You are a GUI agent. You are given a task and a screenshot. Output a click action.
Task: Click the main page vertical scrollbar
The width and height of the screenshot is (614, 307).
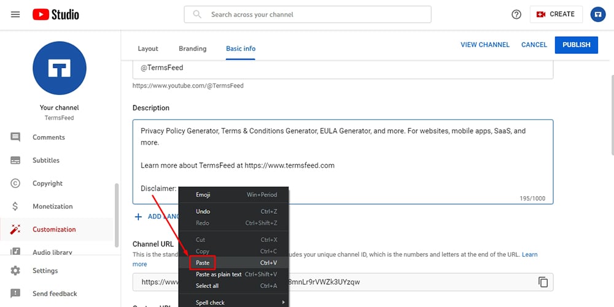(612, 116)
